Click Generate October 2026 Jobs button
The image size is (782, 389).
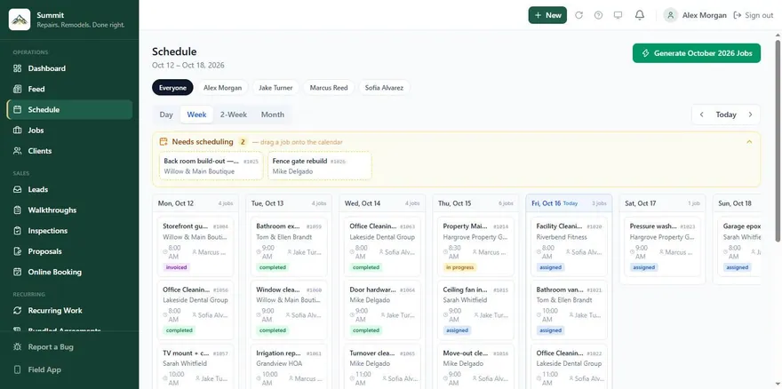pos(697,53)
